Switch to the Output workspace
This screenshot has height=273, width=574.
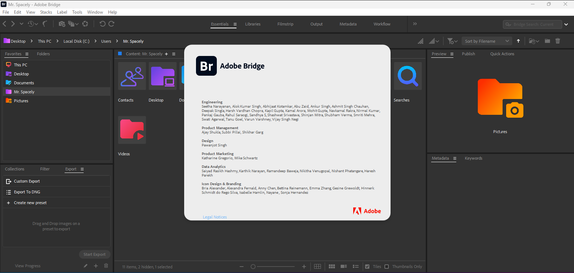coord(316,24)
